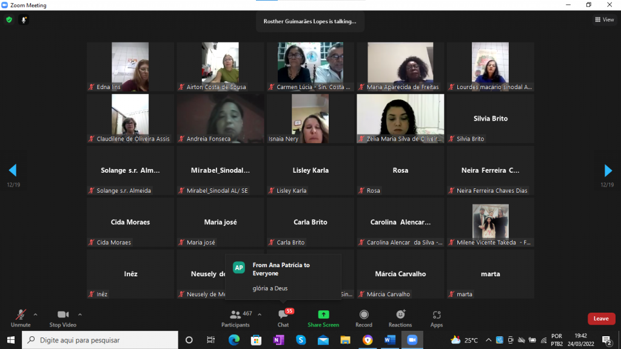Open the Reactions menu
The image size is (621, 349).
click(x=400, y=317)
